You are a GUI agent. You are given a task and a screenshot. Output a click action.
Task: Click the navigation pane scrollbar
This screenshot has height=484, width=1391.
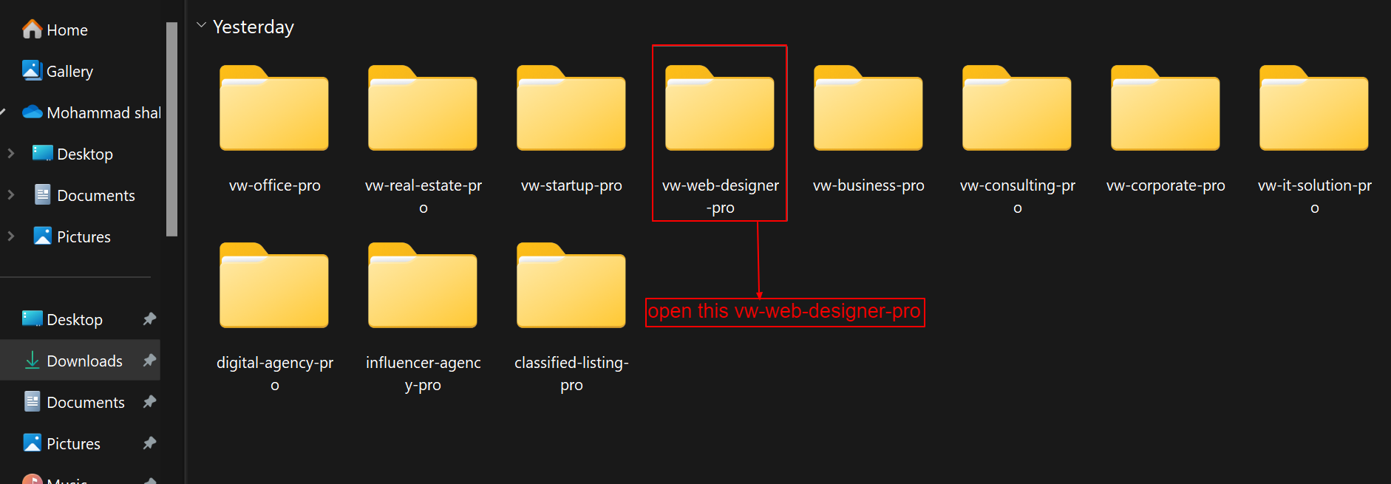172,129
